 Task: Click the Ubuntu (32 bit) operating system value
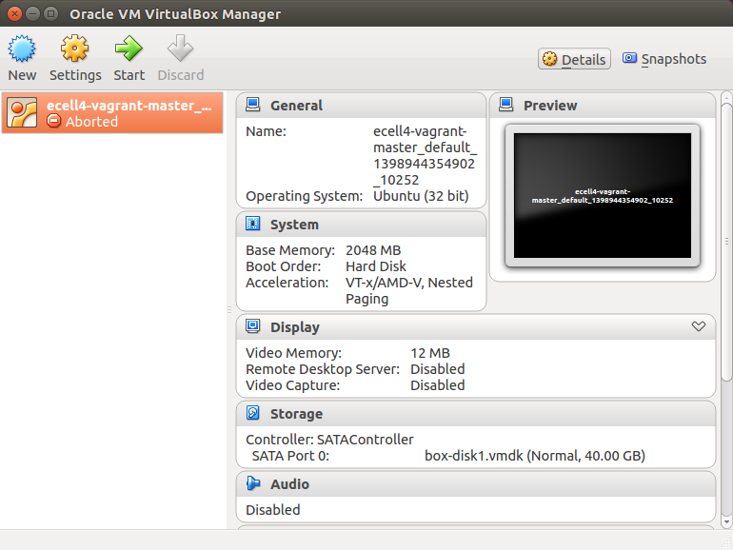(x=421, y=196)
